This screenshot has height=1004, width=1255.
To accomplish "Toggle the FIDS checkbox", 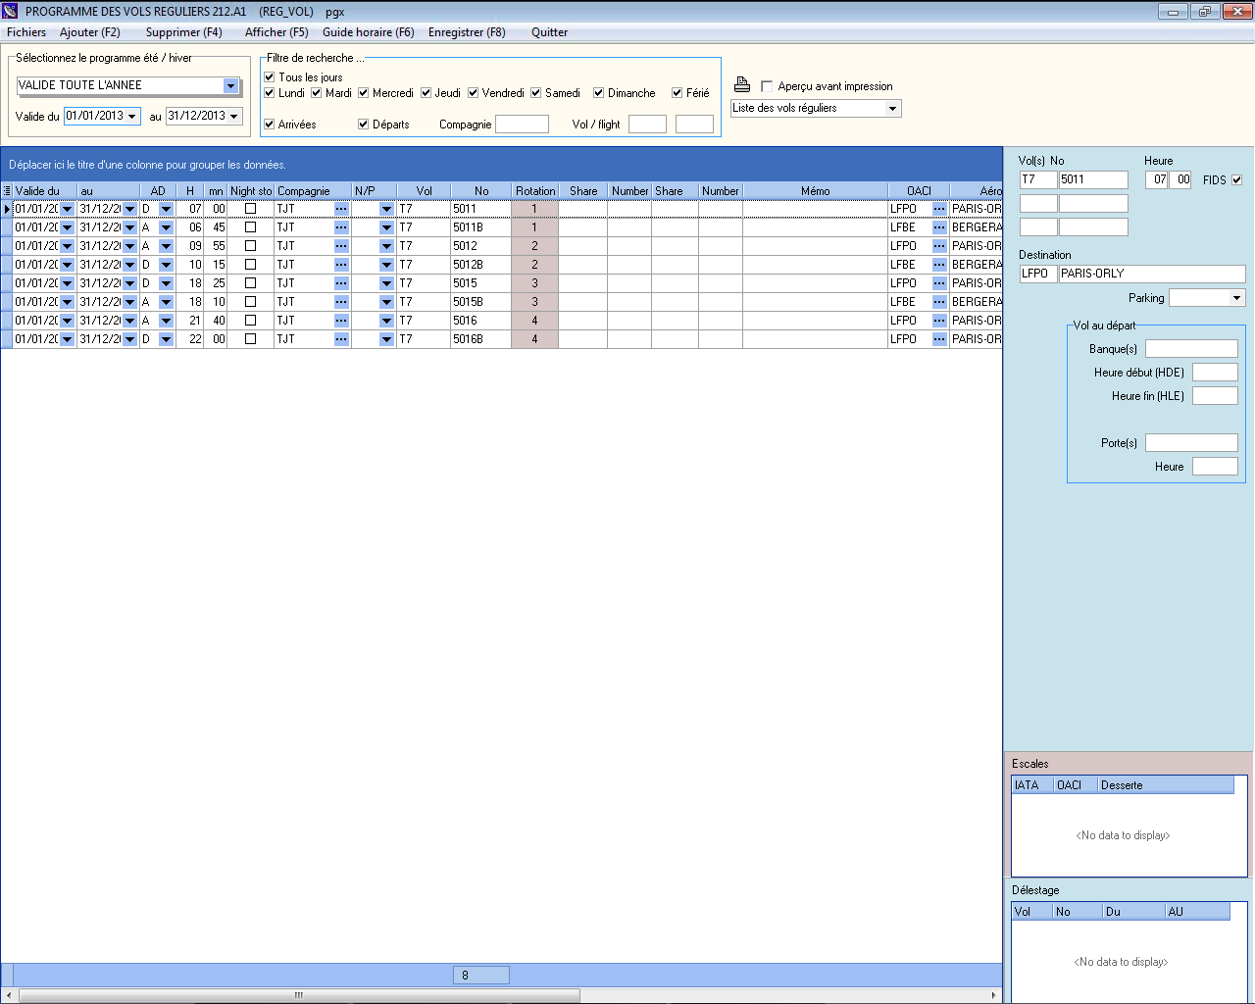I will (x=1236, y=180).
